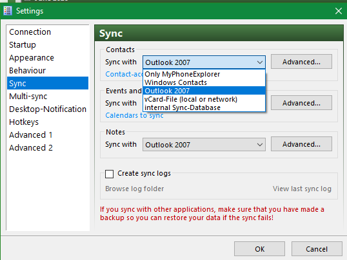Choose Only MyPhoneExplorer in the list
Image resolution: width=347 pixels, height=260 pixels.
coord(204,74)
